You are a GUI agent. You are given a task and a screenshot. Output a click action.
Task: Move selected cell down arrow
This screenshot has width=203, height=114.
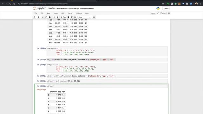point(58,17)
